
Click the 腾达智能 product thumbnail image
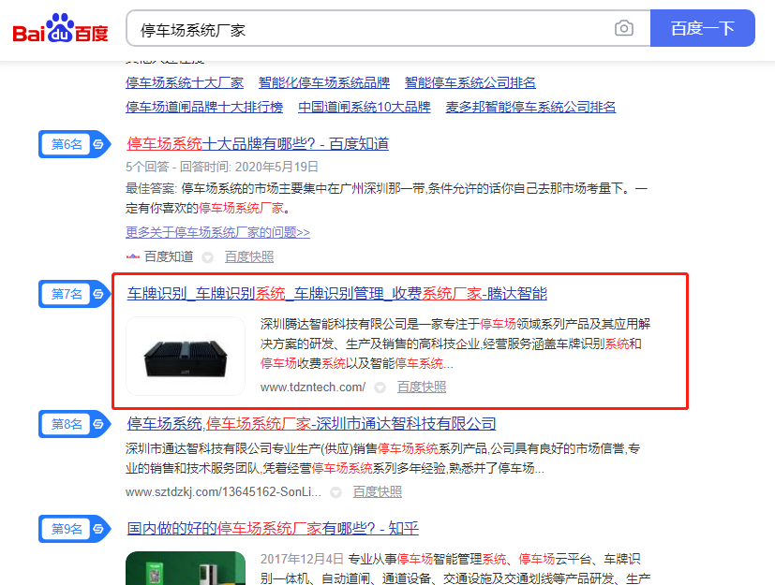point(186,356)
